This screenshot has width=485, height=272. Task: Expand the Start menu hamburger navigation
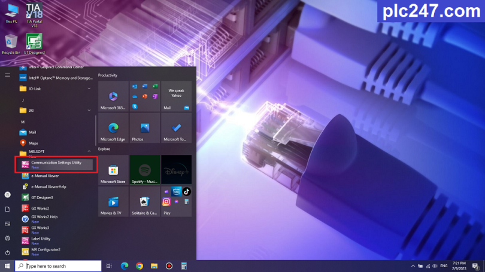point(7,75)
